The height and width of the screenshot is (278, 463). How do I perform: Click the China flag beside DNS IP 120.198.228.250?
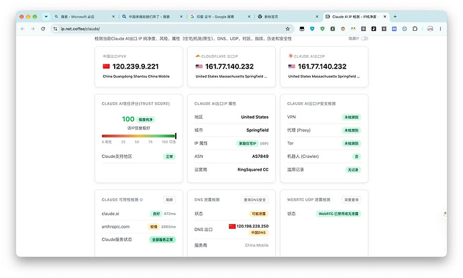(232, 226)
